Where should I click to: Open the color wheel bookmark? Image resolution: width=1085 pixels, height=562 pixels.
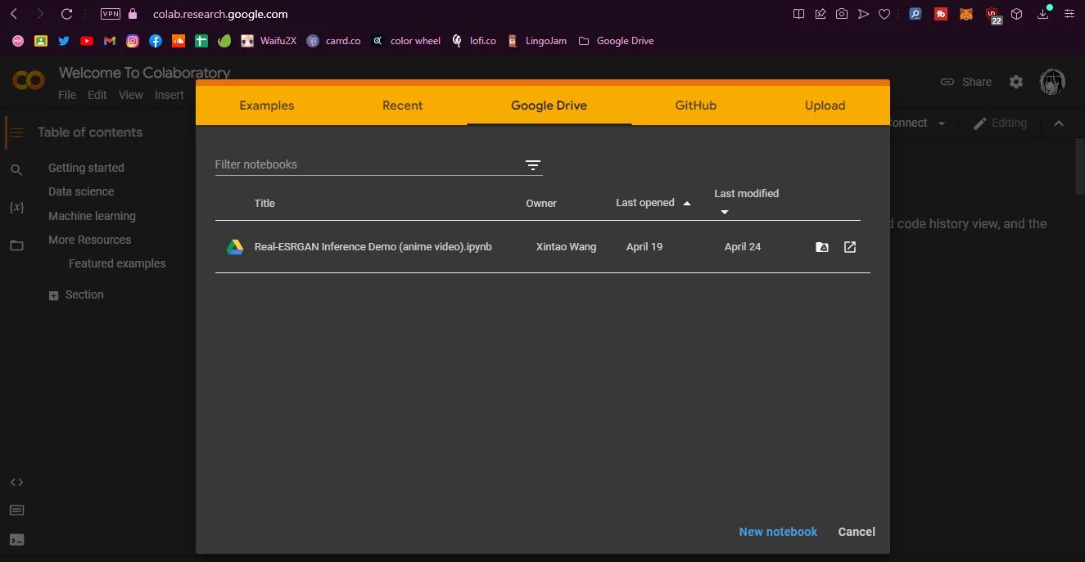click(x=406, y=41)
